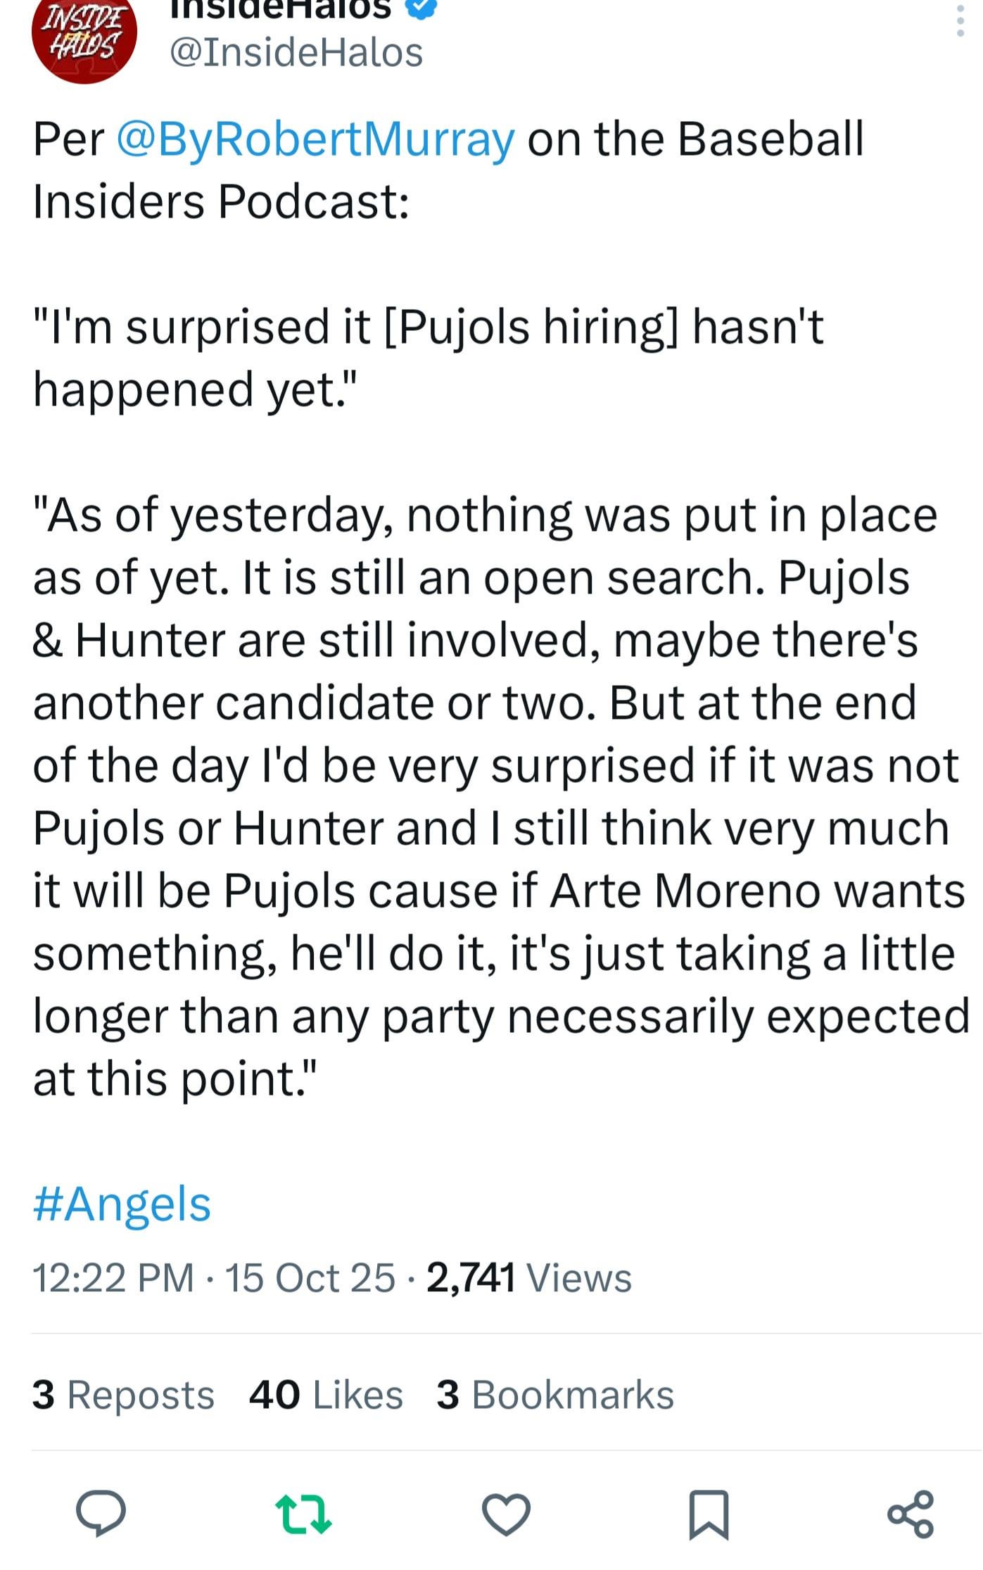
Task: Like the tweet with the heart icon
Action: click(x=506, y=1514)
